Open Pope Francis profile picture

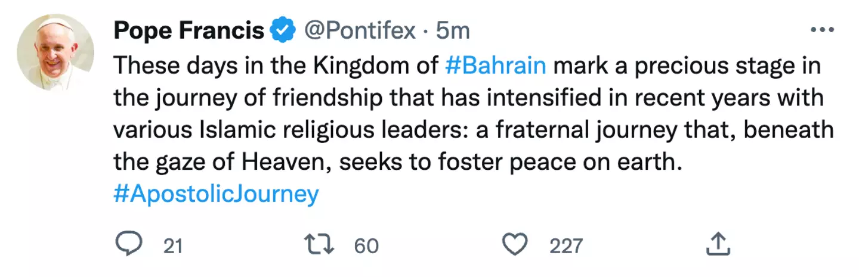(55, 52)
